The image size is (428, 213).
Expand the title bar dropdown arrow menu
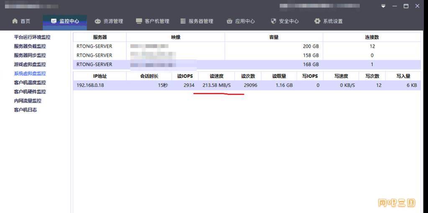(384, 6)
